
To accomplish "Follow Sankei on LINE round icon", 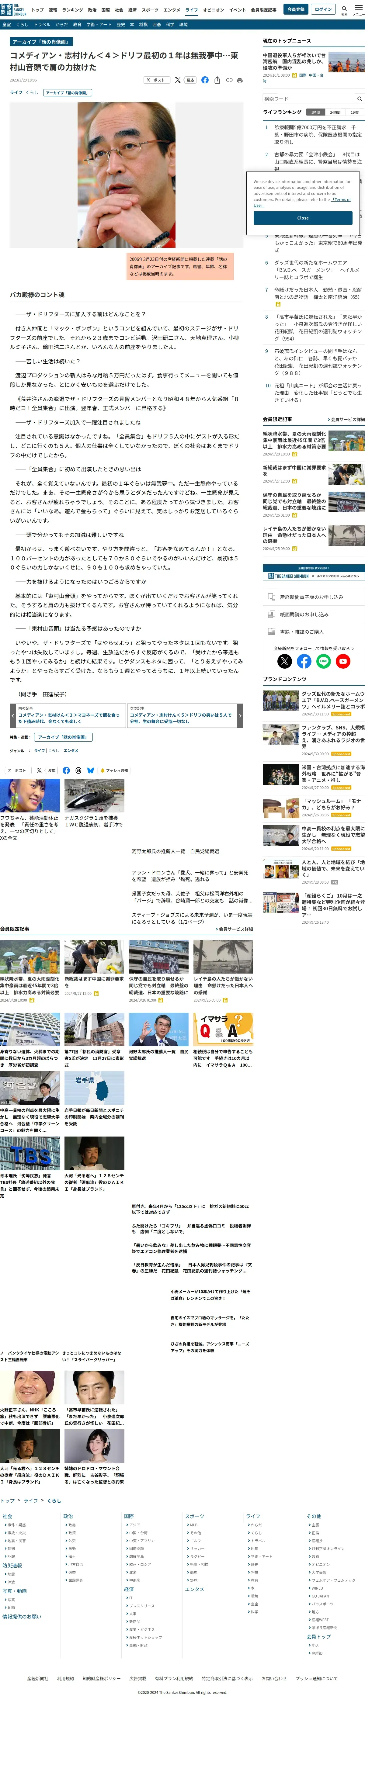I will 324,661.
